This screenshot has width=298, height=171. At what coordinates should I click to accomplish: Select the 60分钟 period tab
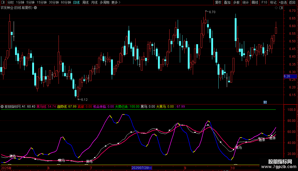tap(66, 2)
